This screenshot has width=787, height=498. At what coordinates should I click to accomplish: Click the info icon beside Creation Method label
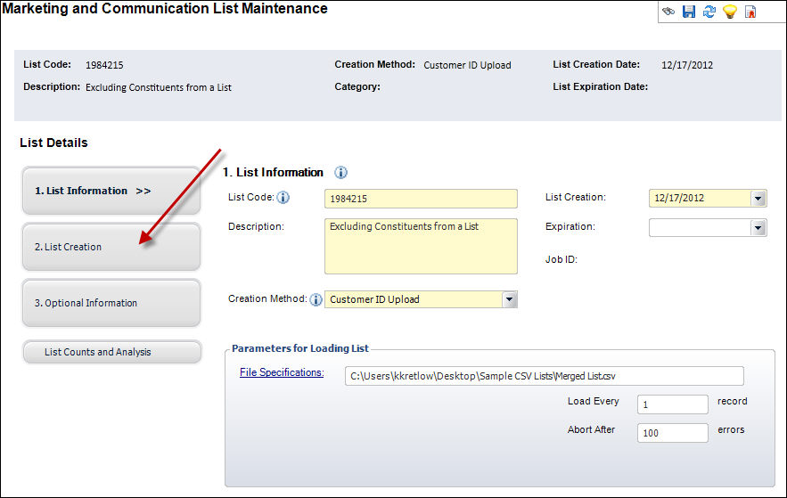316,300
